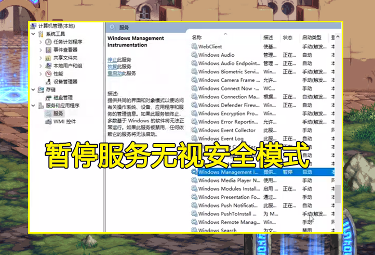Select the Disk Management icon

pyautogui.click(x=48, y=97)
